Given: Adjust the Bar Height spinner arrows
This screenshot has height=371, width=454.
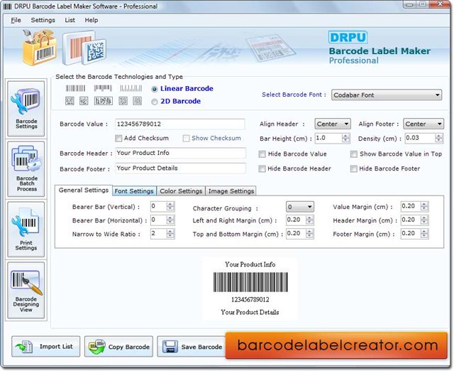Looking at the screenshot, I should (345, 138).
